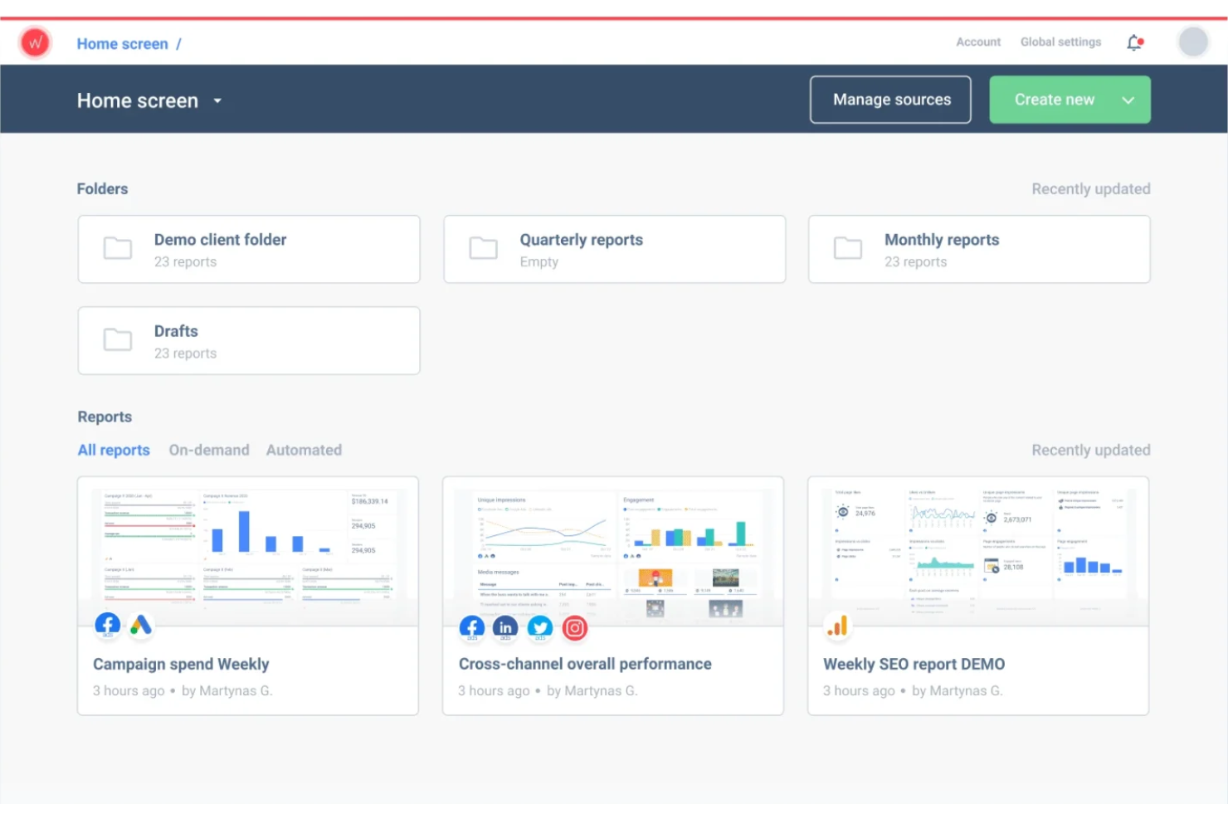This screenshot has height=819, width=1228.
Task: Open notifications via the bell icon
Action: (1133, 42)
